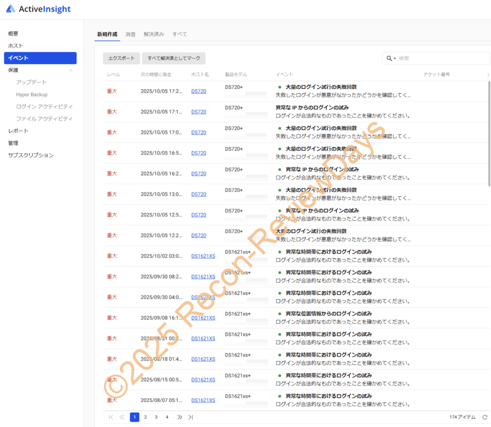Open the search filter dropdown arrow
The height and width of the screenshot is (427, 491).
pyautogui.click(x=395, y=59)
